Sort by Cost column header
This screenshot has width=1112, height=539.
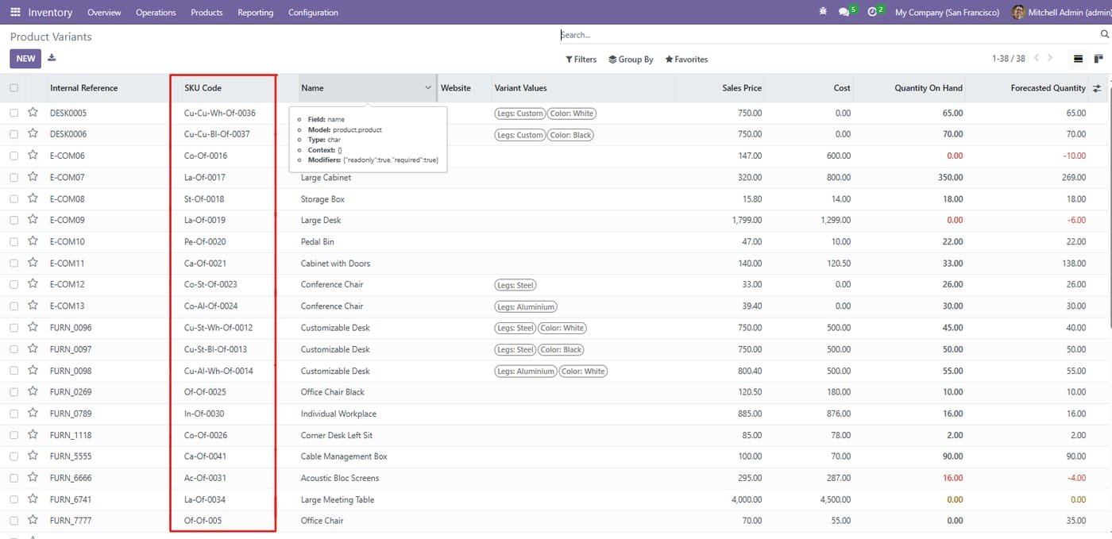point(842,88)
